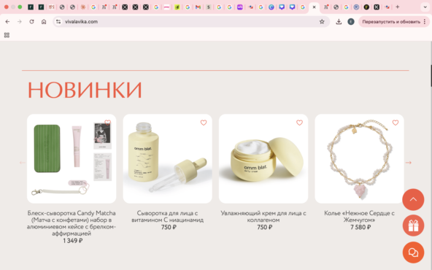Click the price '1 349 ₽'
432x270 pixels.
[x=72, y=241]
